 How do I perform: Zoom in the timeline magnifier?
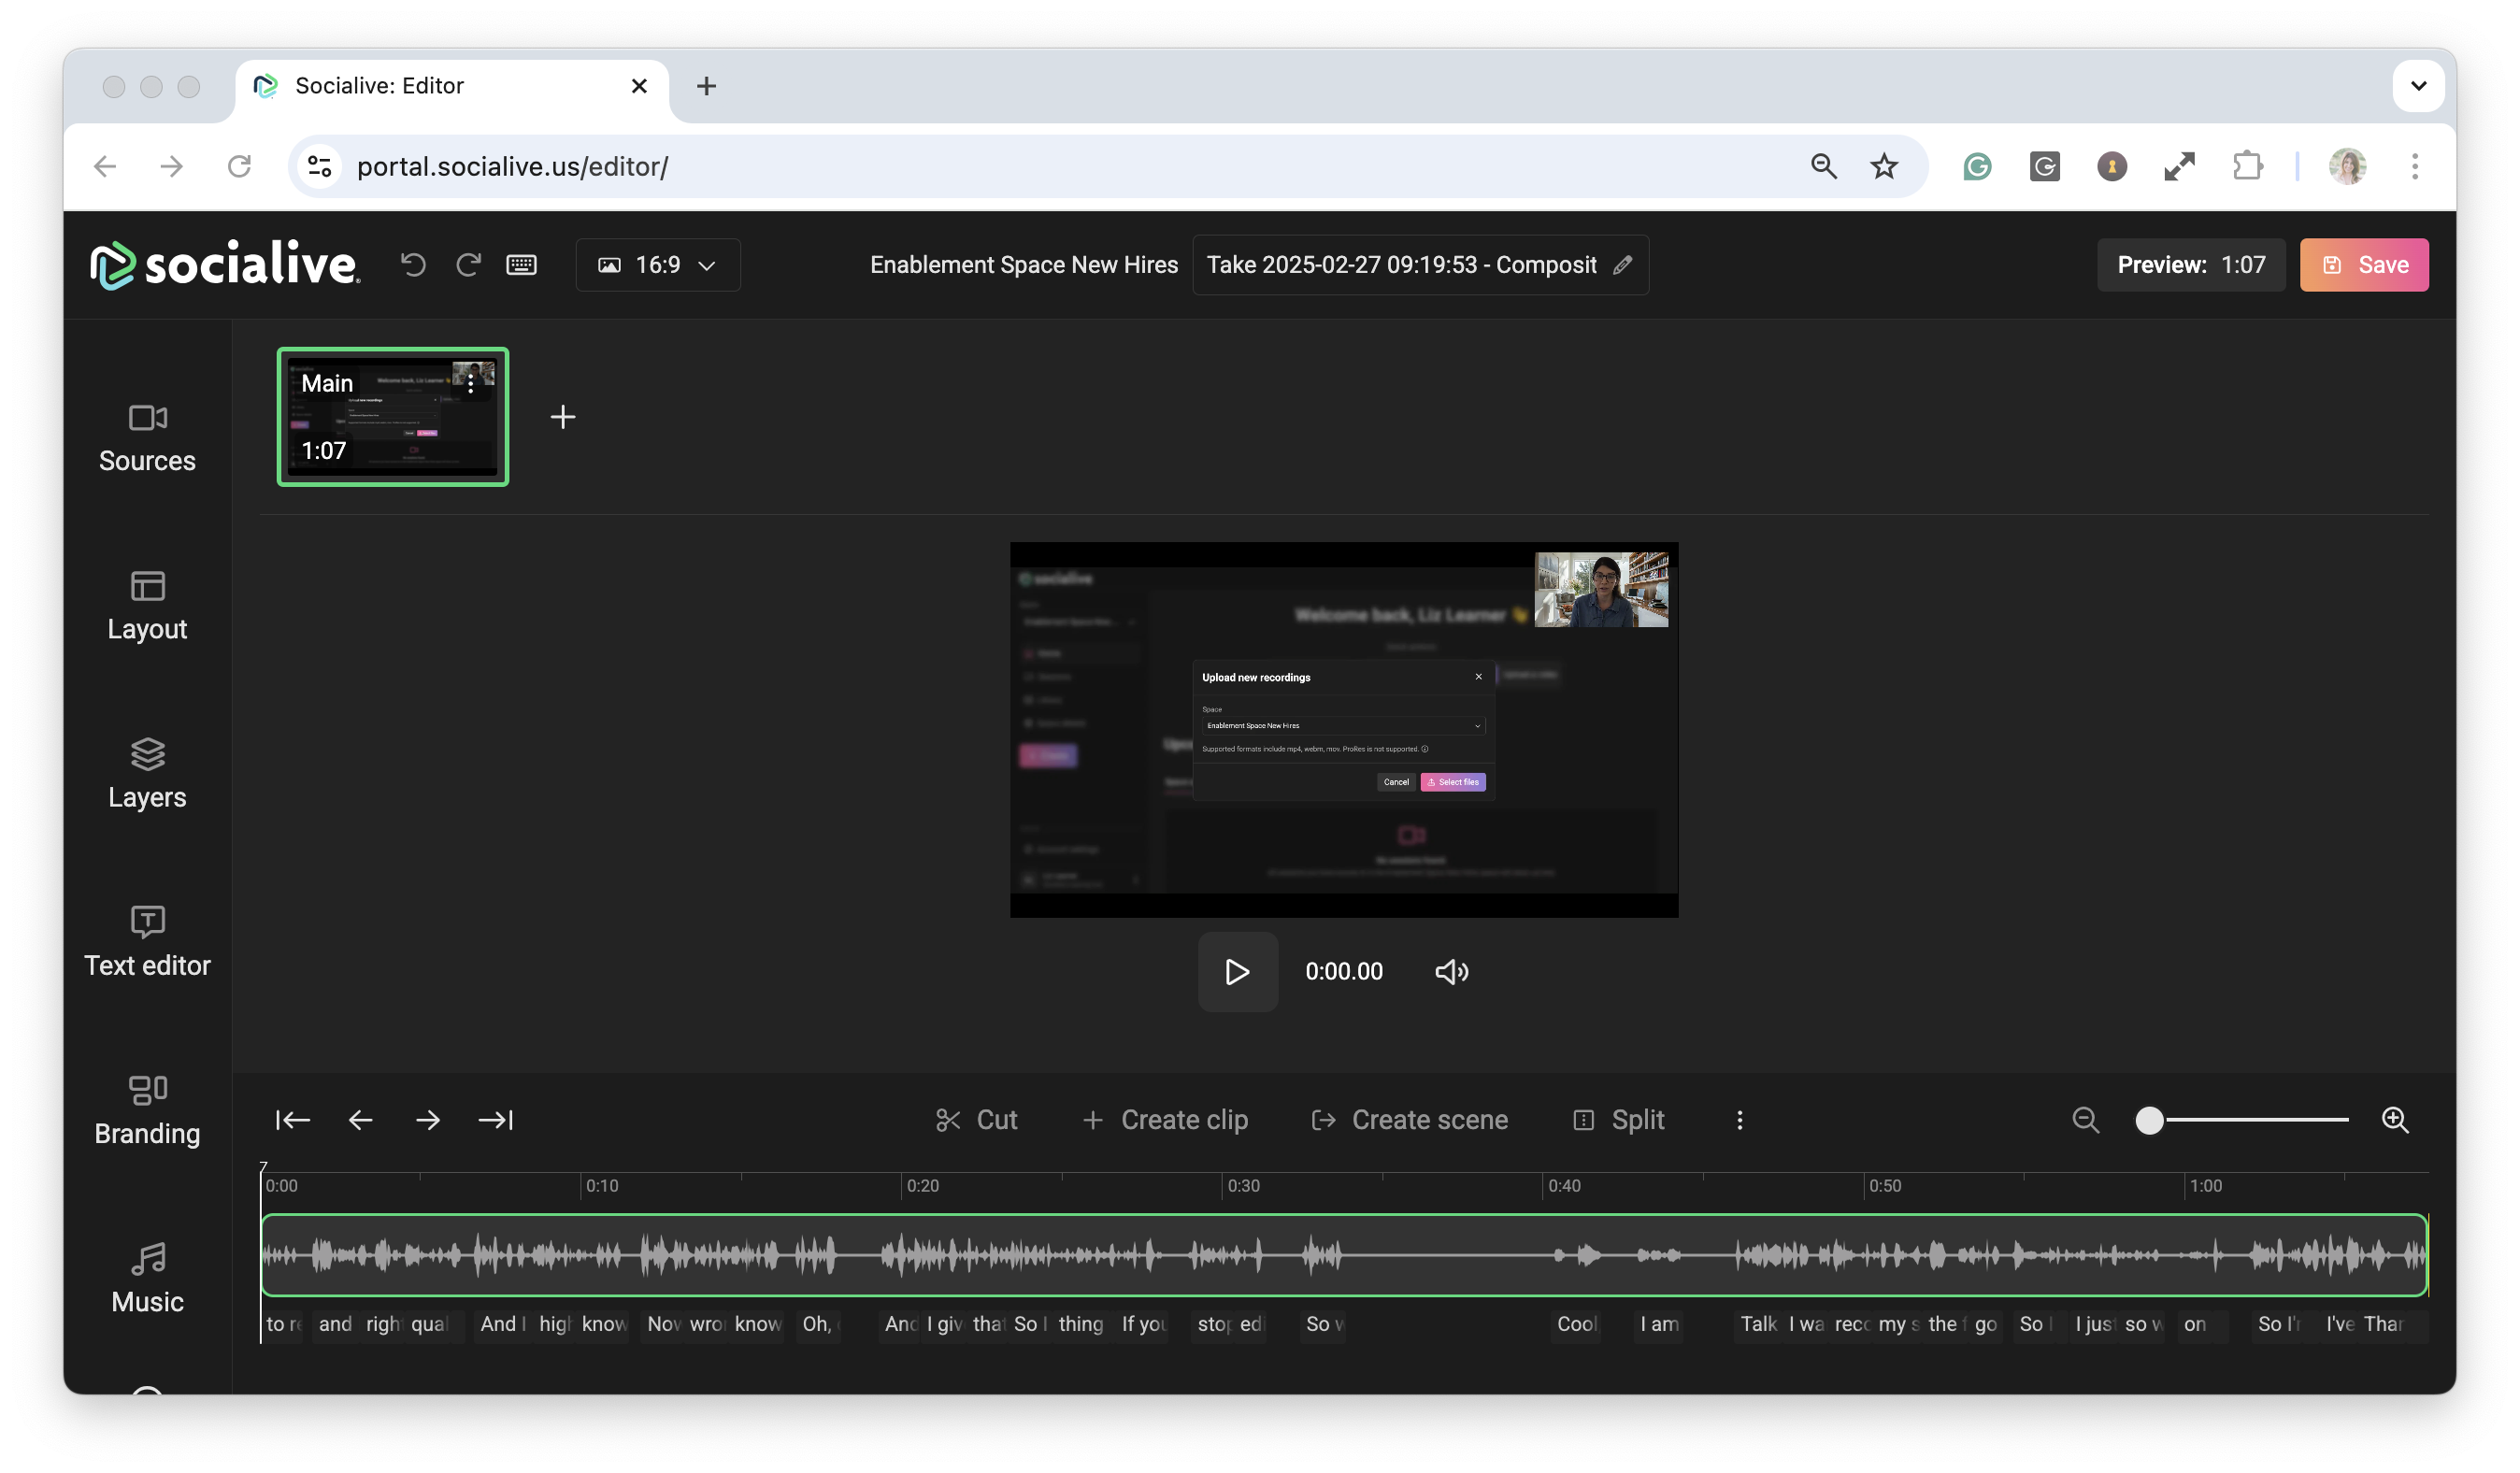2395,1120
